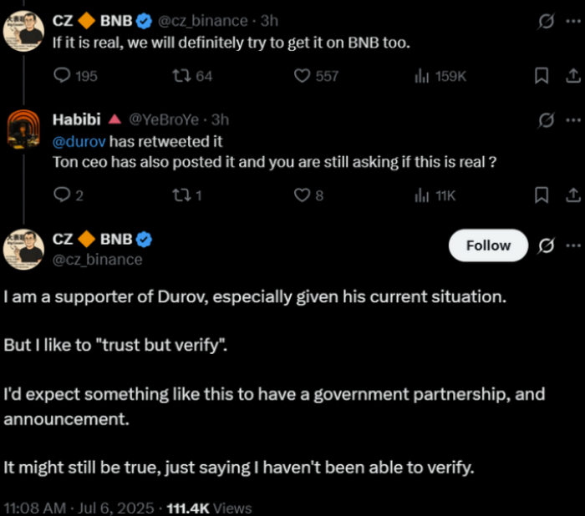
Task: Retweet CZ's tweet with 64 reposts
Action: click(177, 76)
